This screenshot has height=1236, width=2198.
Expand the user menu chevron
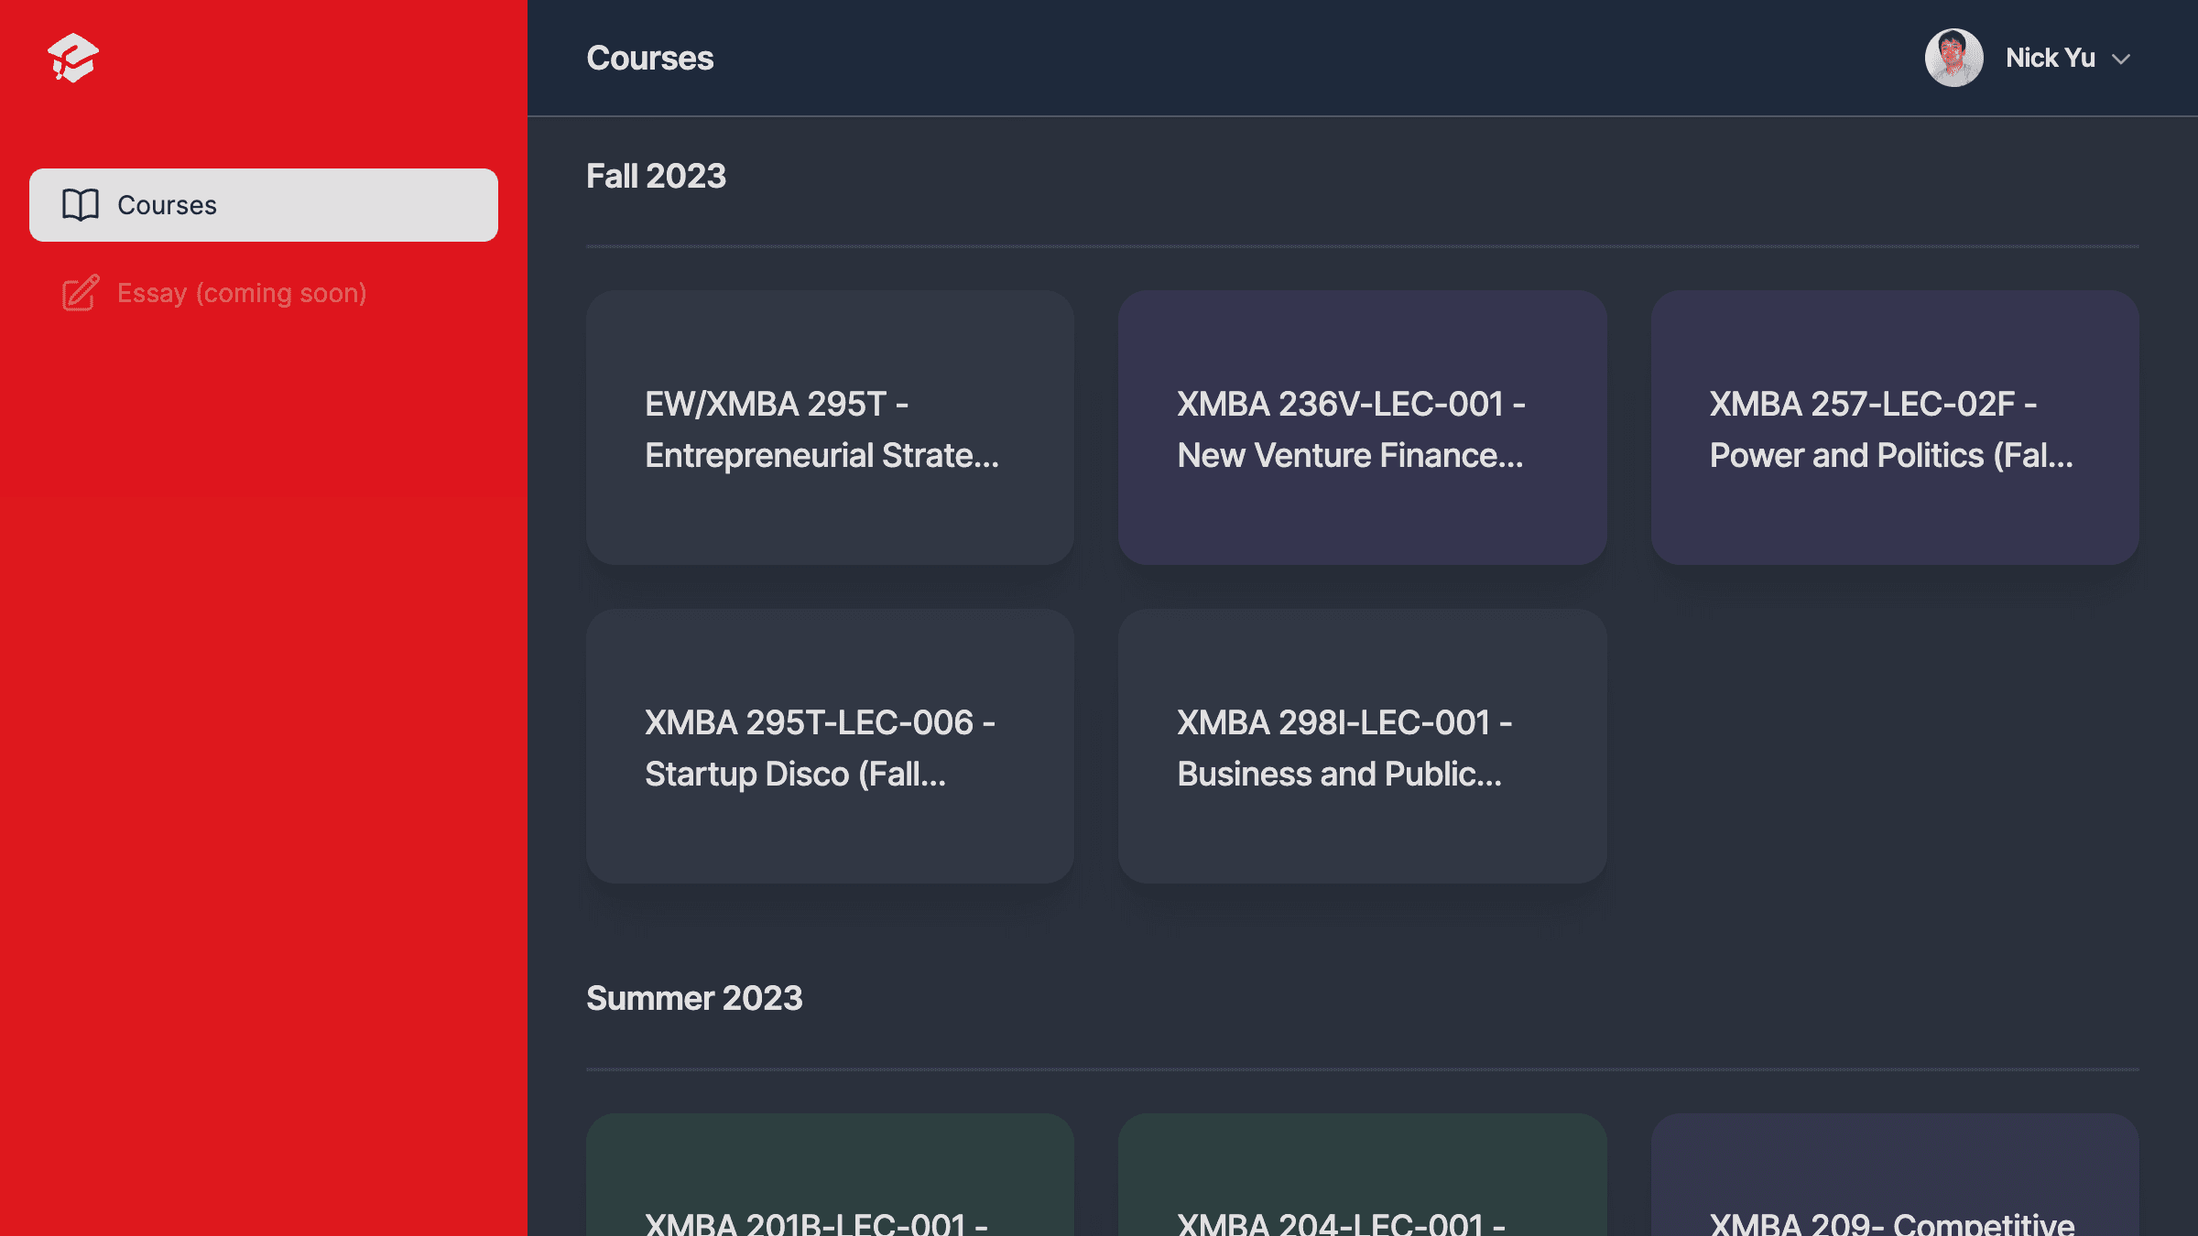point(2121,60)
